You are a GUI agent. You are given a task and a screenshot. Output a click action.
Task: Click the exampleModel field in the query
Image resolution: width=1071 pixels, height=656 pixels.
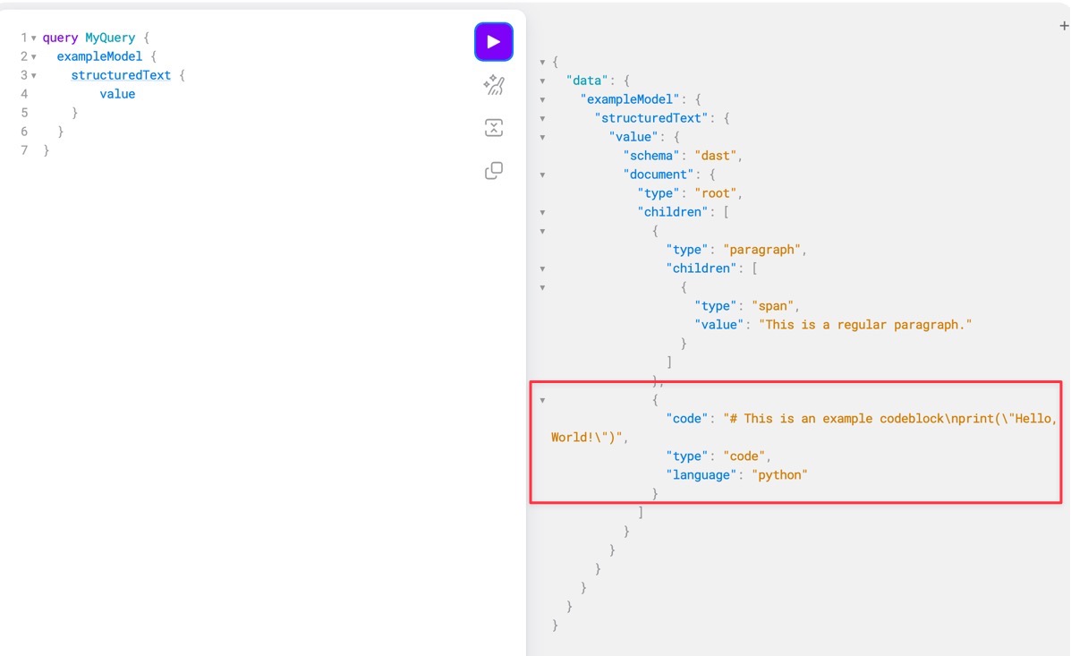[x=99, y=56]
